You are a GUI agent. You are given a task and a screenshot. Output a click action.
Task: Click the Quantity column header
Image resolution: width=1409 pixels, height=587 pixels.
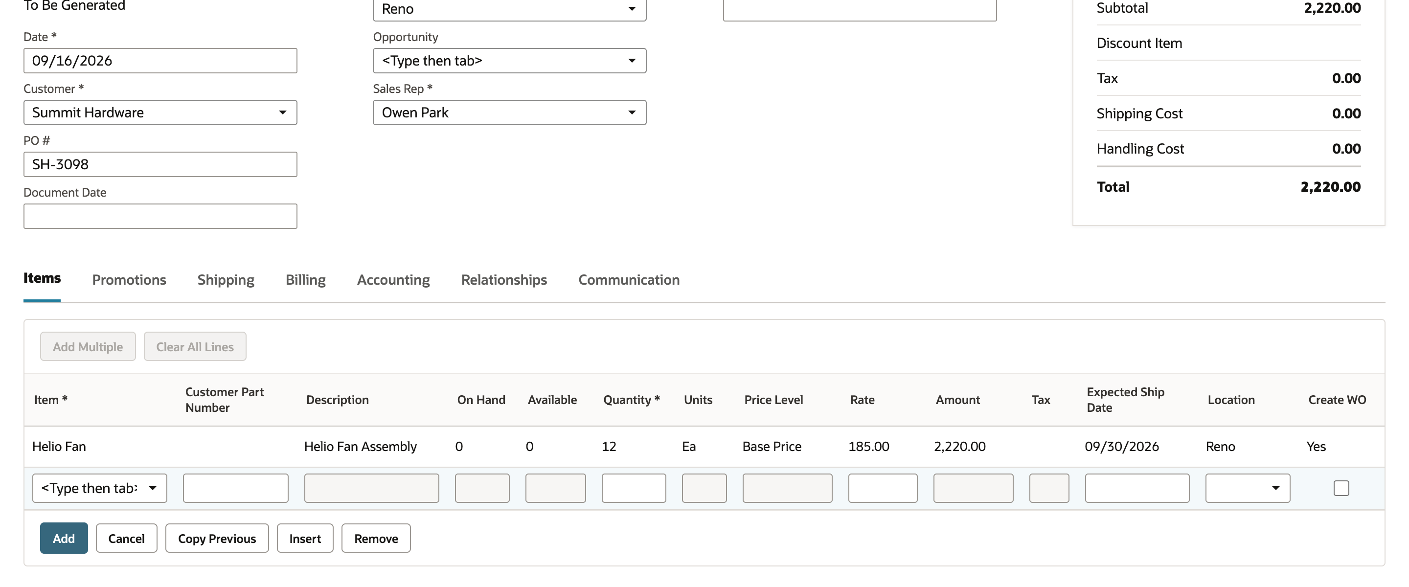631,399
